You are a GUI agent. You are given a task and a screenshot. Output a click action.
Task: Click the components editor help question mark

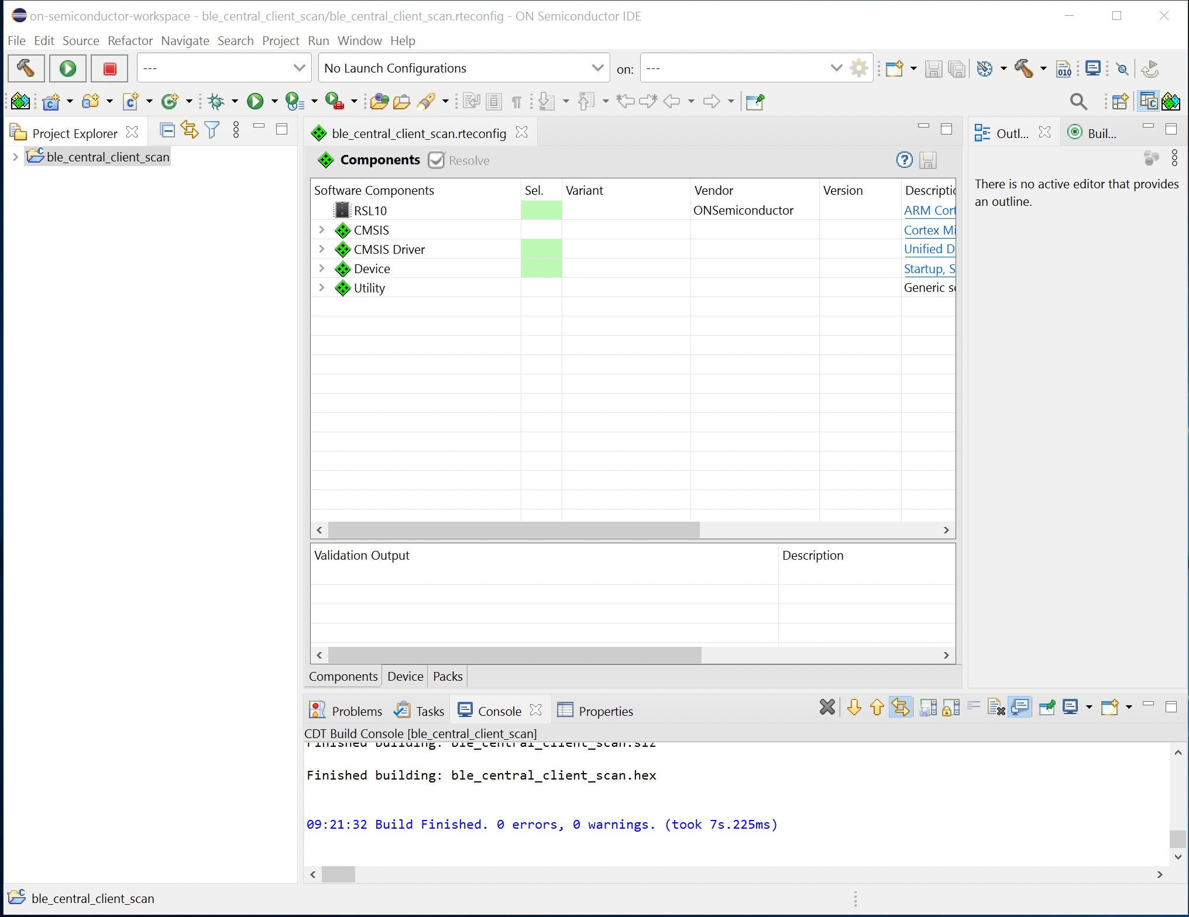click(x=904, y=160)
